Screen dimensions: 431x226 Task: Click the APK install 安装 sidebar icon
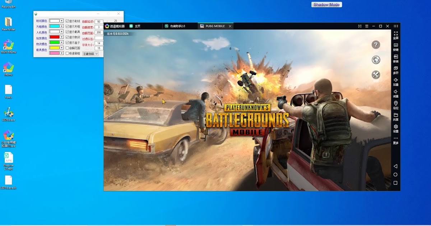(x=395, y=58)
